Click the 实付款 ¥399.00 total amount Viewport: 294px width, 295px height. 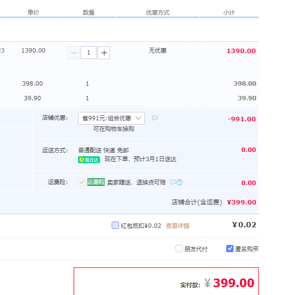tap(229, 283)
